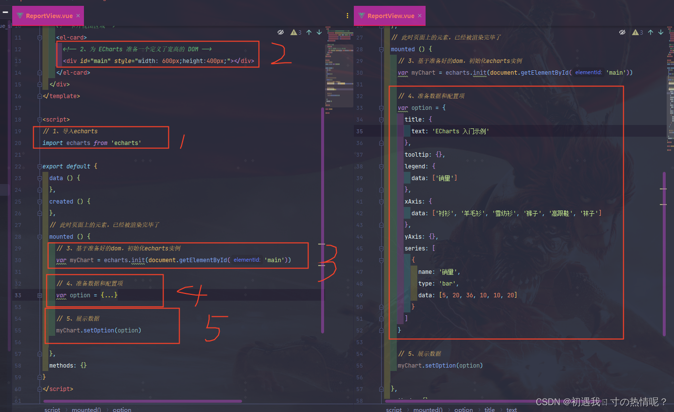Click data array [5, 20, 36, 10, 10, 20]

[478, 295]
